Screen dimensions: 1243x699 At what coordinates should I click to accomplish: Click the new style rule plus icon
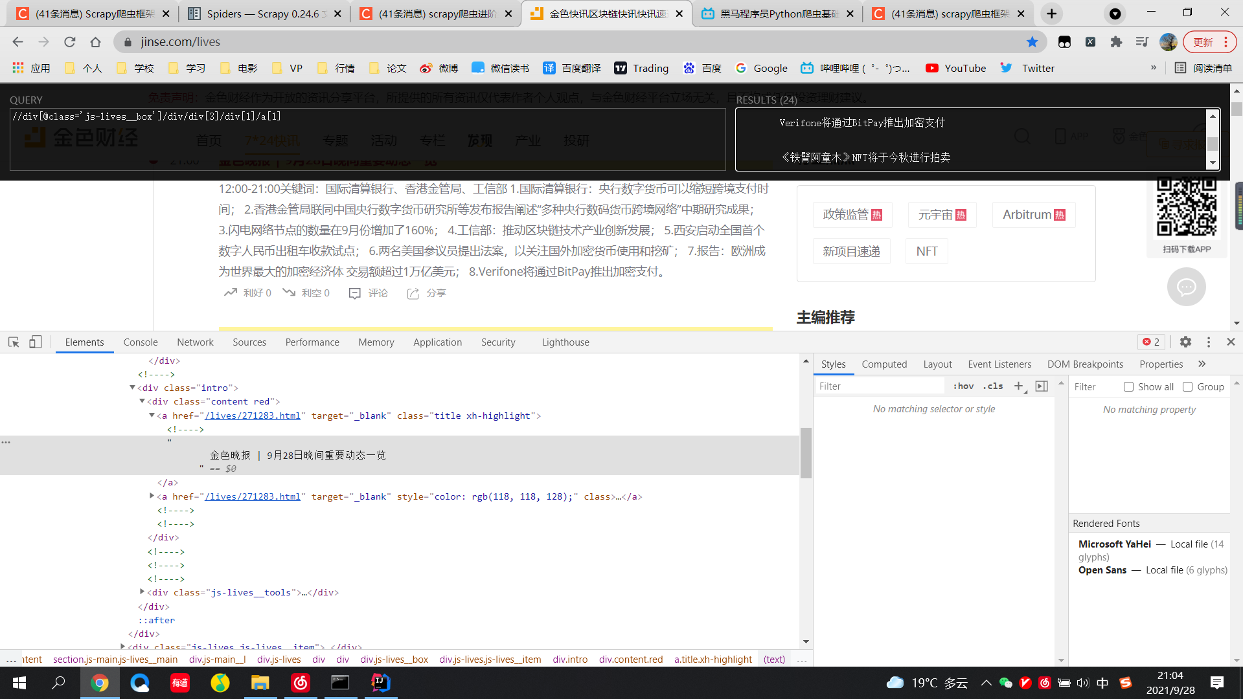1018,386
